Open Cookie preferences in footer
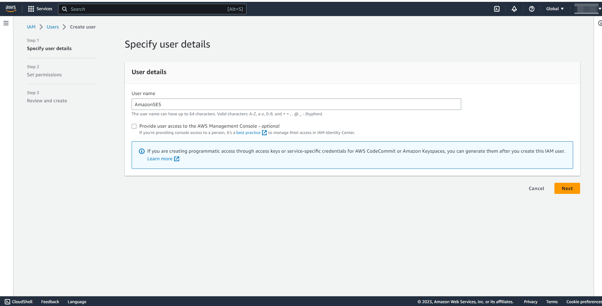The width and height of the screenshot is (602, 306). [584, 302]
